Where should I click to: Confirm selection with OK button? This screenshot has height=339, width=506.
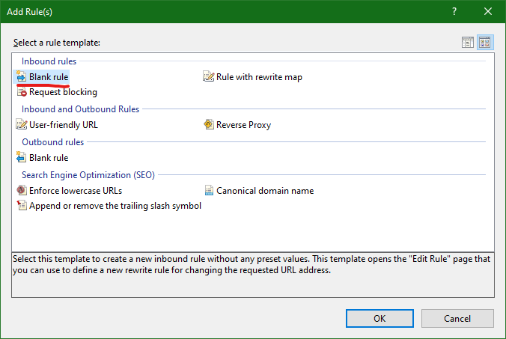(x=379, y=318)
